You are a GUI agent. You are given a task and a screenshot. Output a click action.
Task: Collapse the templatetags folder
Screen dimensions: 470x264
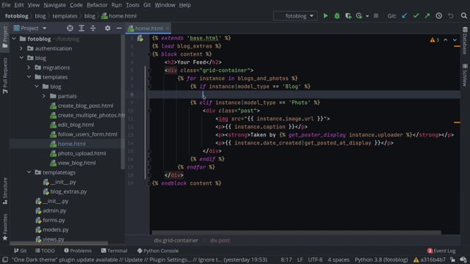click(29, 172)
